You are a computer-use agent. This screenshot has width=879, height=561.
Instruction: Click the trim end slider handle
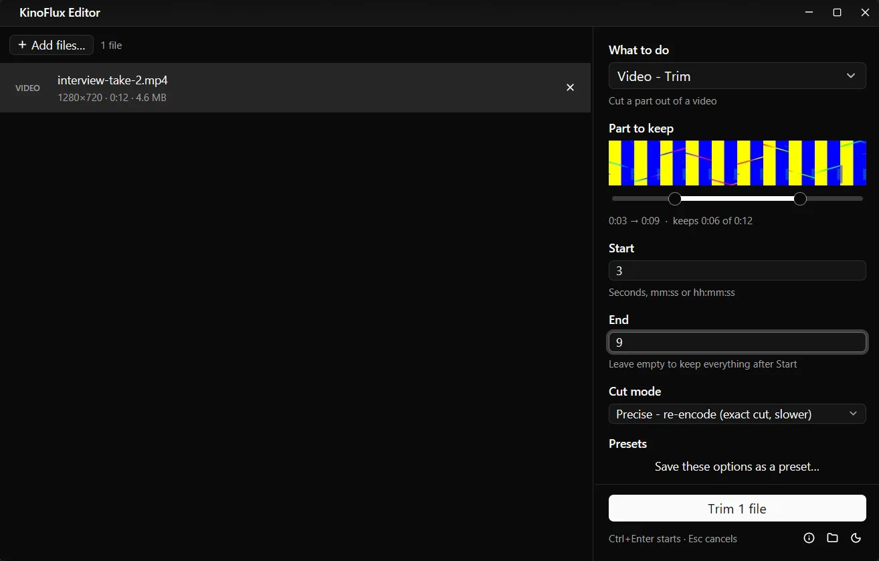(800, 199)
